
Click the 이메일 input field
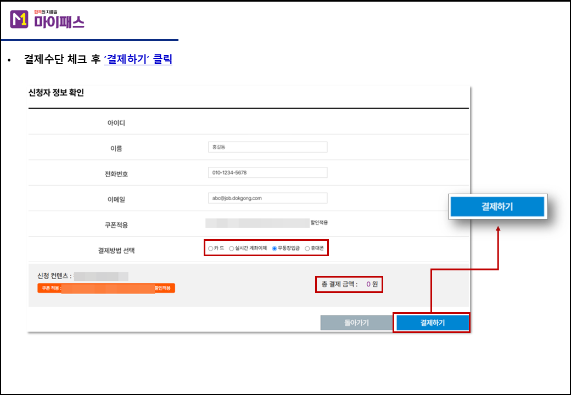coord(267,198)
